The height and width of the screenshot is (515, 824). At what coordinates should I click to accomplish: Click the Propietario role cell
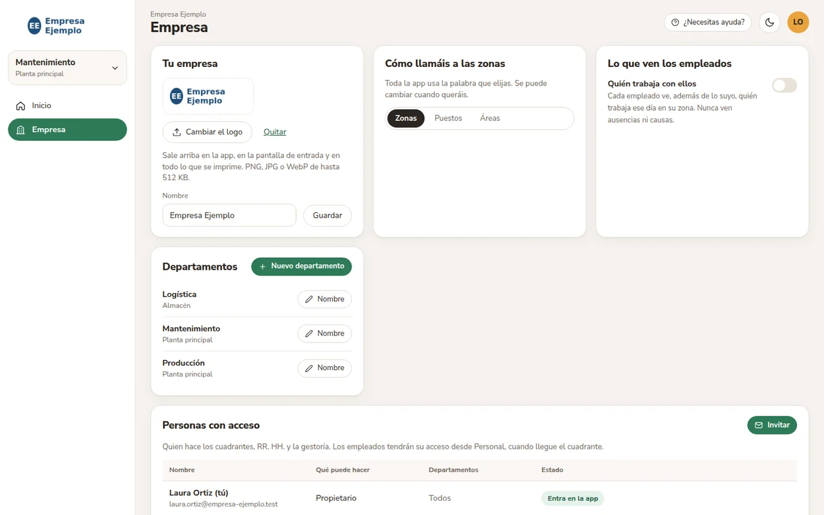pos(336,498)
